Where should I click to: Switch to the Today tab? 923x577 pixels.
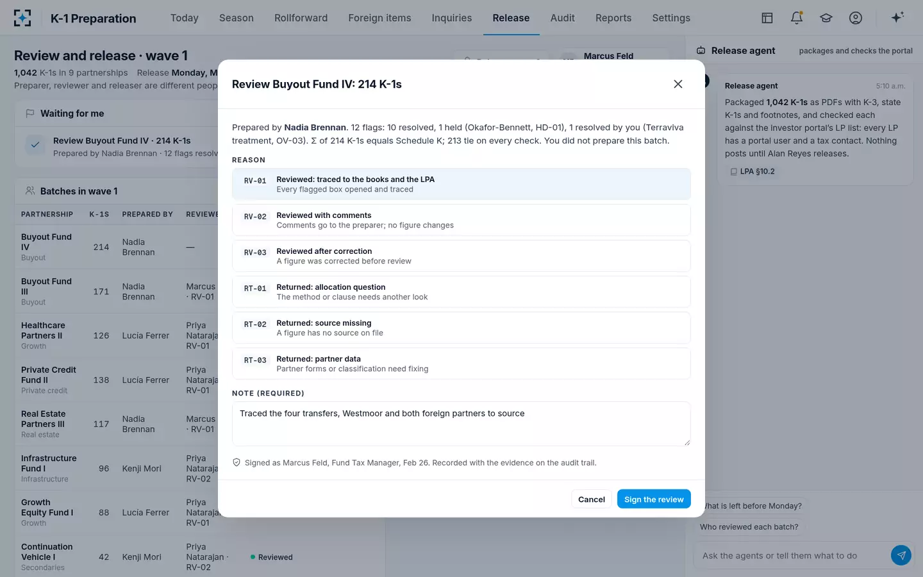click(x=185, y=18)
